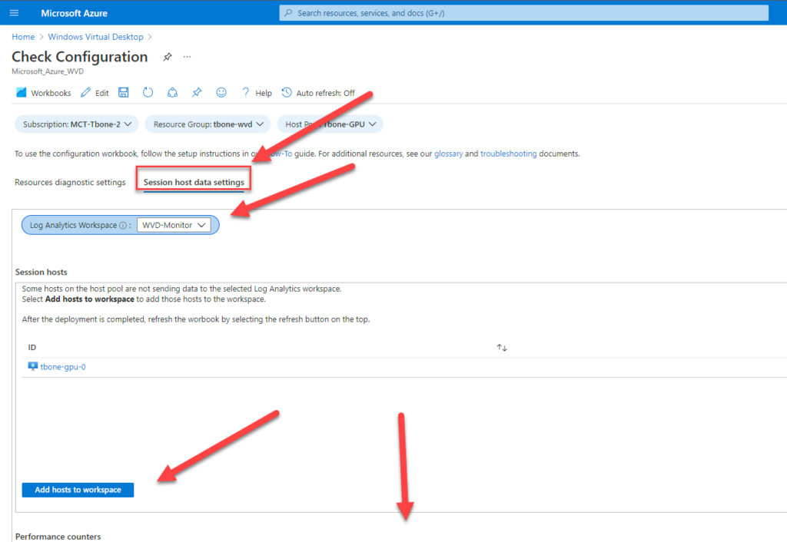Sort the ID column via arrows icon
The height and width of the screenshot is (542, 787).
click(502, 348)
